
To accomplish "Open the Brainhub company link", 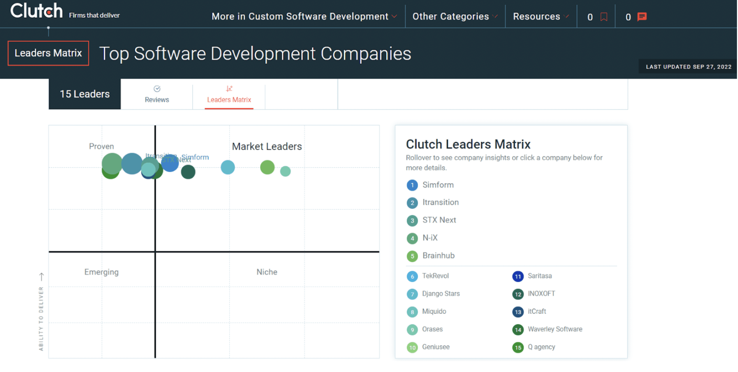I will click(x=439, y=256).
